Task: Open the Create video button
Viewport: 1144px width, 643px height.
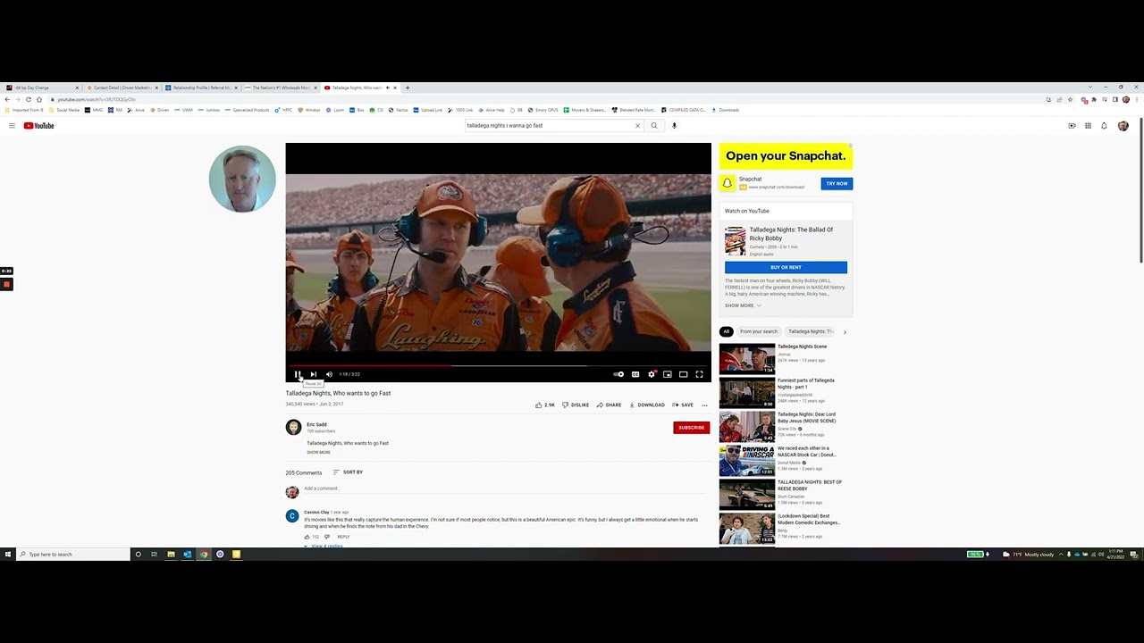Action: coord(1072,126)
